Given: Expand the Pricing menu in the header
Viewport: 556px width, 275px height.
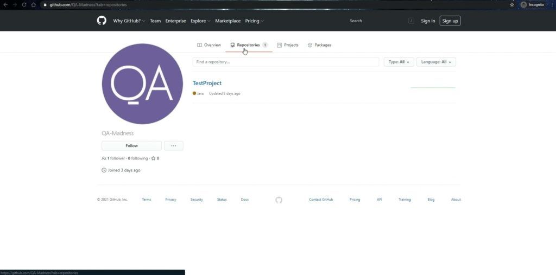Looking at the screenshot, I should pyautogui.click(x=254, y=21).
